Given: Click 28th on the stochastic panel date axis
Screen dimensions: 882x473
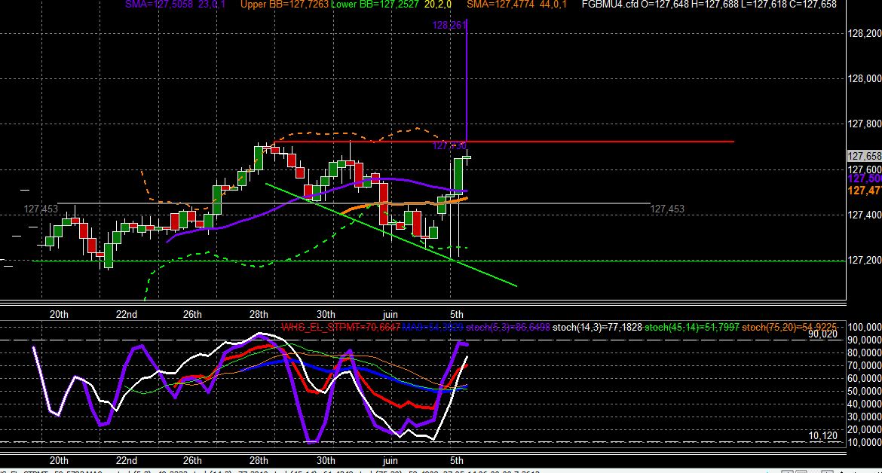Looking at the screenshot, I should point(259,461).
